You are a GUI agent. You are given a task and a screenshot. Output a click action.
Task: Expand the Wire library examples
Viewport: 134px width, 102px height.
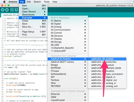point(68,83)
